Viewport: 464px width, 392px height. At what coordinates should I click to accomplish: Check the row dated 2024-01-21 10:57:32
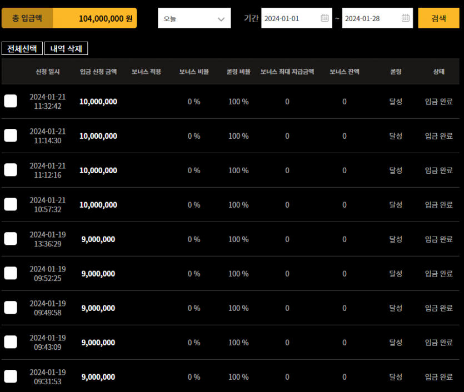(x=11, y=204)
